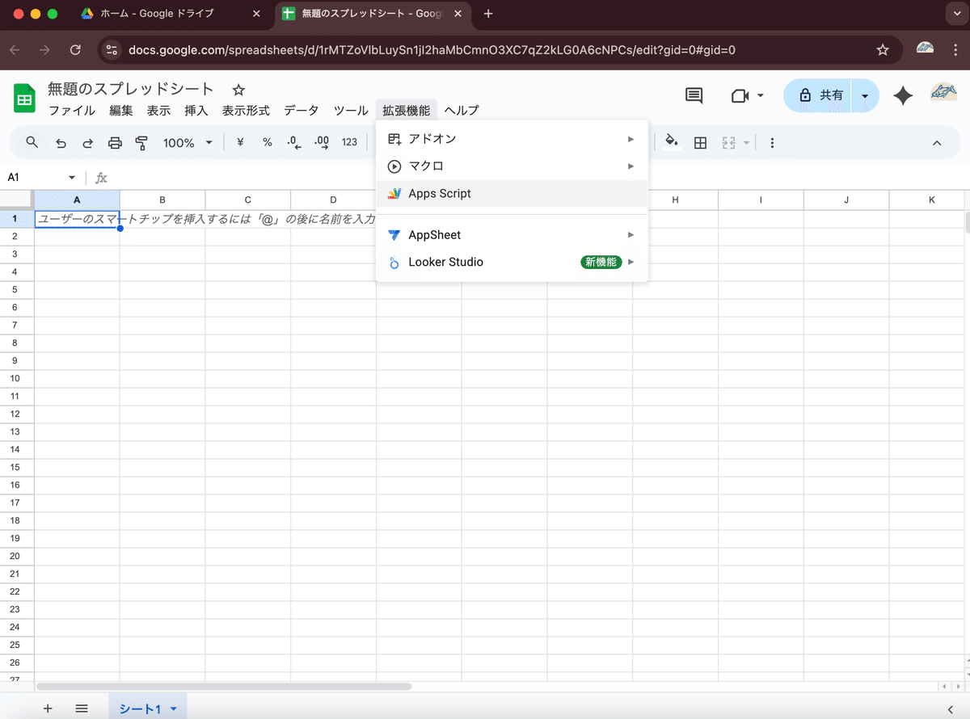
Task: Open search within the spreadsheet
Action: pos(32,142)
